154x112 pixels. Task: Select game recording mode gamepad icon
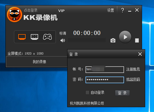pos(48,37)
